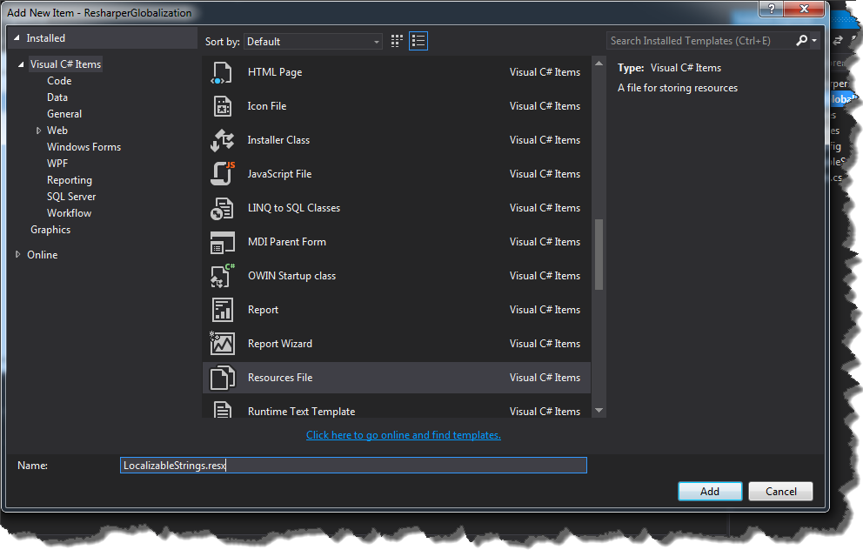
Task: Select the SQL Server category
Action: click(x=71, y=197)
